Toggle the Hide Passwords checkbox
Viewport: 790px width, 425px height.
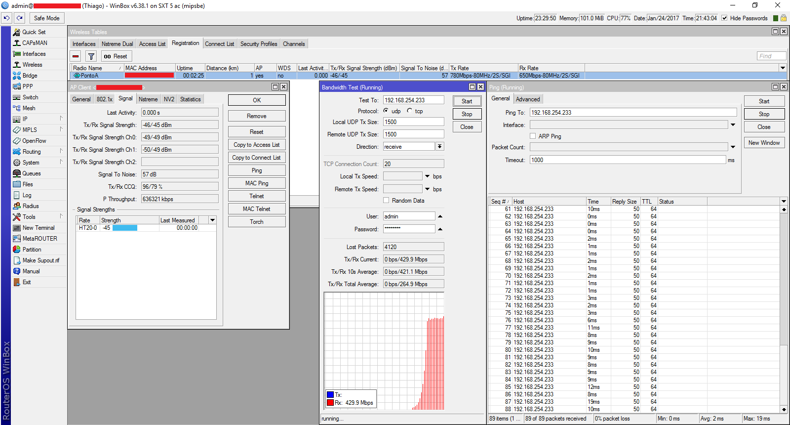coord(724,18)
